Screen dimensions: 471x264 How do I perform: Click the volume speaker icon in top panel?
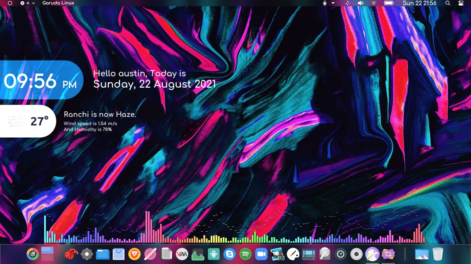[360, 3]
